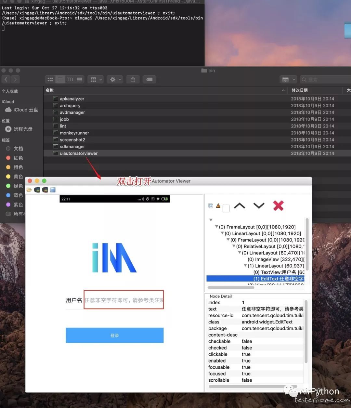The height and width of the screenshot is (408, 351).
Task: Select the 红色 red tag in sidebar
Action: (x=15, y=158)
